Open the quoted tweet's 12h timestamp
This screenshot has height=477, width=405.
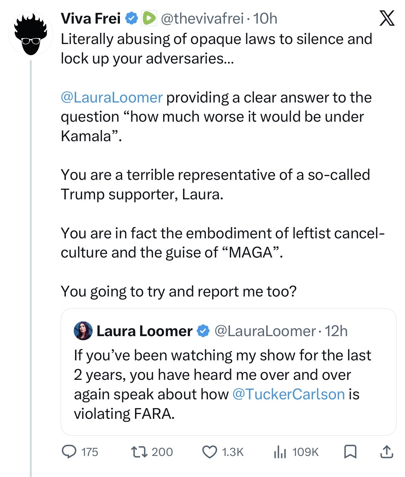pyautogui.click(x=336, y=331)
